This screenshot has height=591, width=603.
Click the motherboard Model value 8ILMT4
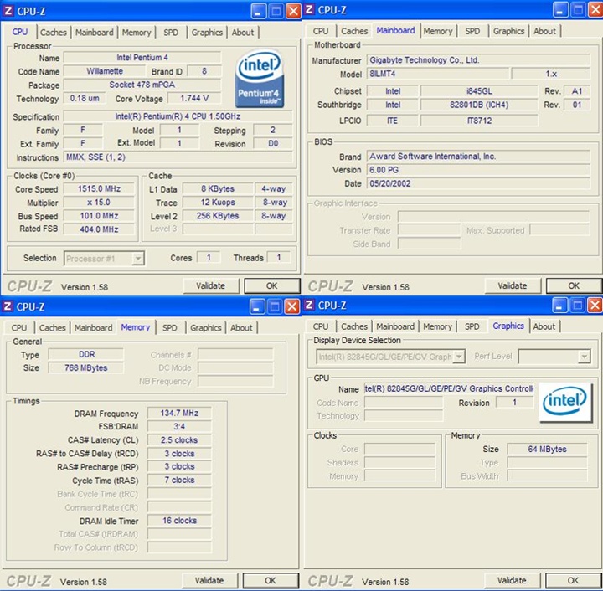click(x=438, y=74)
